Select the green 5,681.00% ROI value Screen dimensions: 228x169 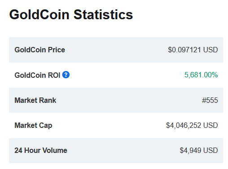[201, 75]
